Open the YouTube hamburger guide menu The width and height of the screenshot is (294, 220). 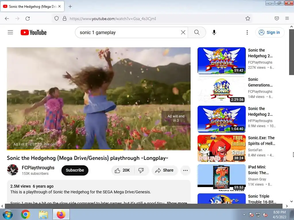click(x=10, y=32)
